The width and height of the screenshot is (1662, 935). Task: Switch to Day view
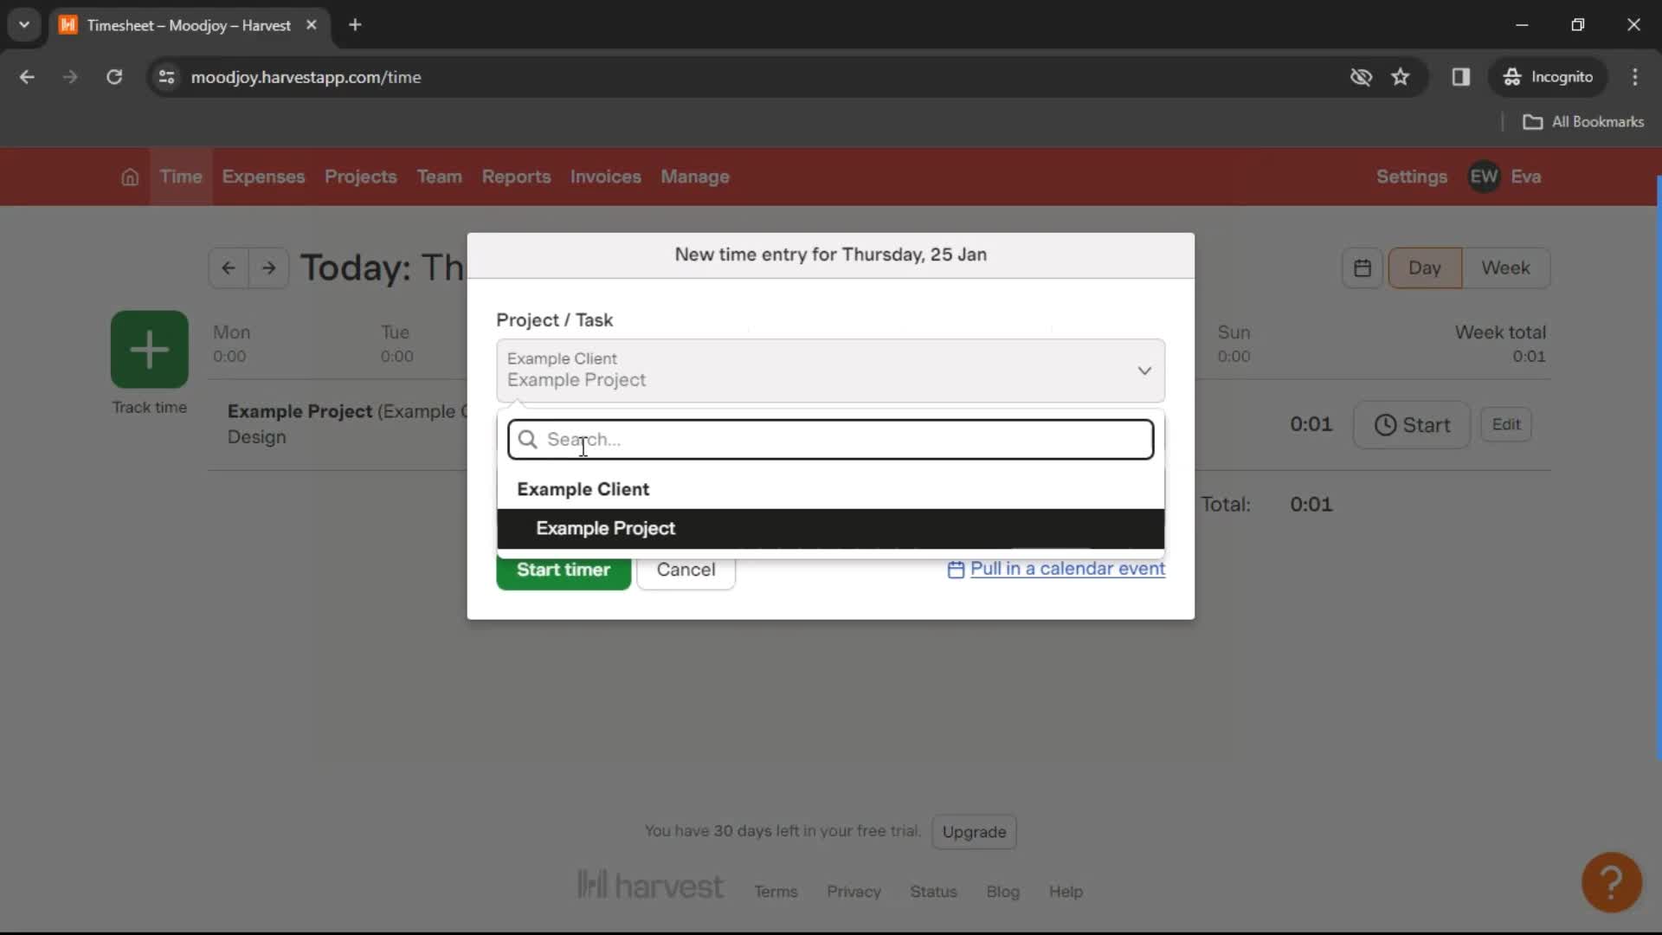click(1425, 268)
